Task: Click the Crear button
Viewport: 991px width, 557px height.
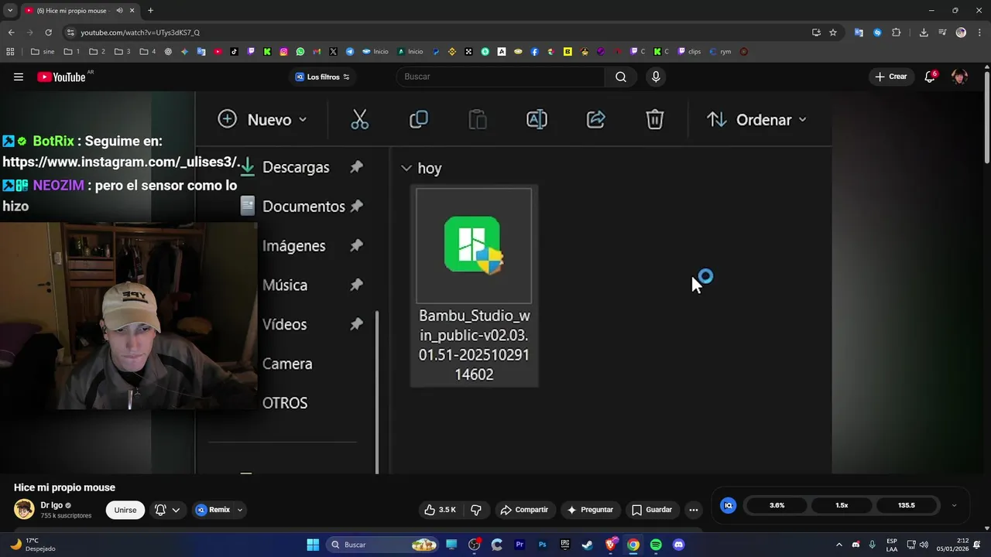Action: pyautogui.click(x=890, y=77)
